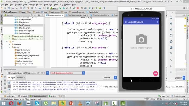The width and height of the screenshot is (189, 106).
Task: Open overflow menu in app action bar
Action: 157,22
